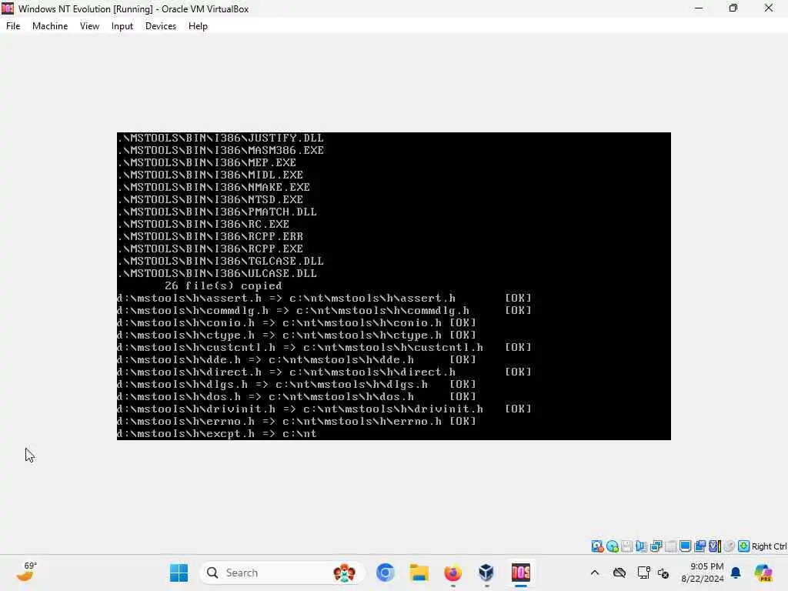Click the OneDrive cloud tray icon

[619, 573]
